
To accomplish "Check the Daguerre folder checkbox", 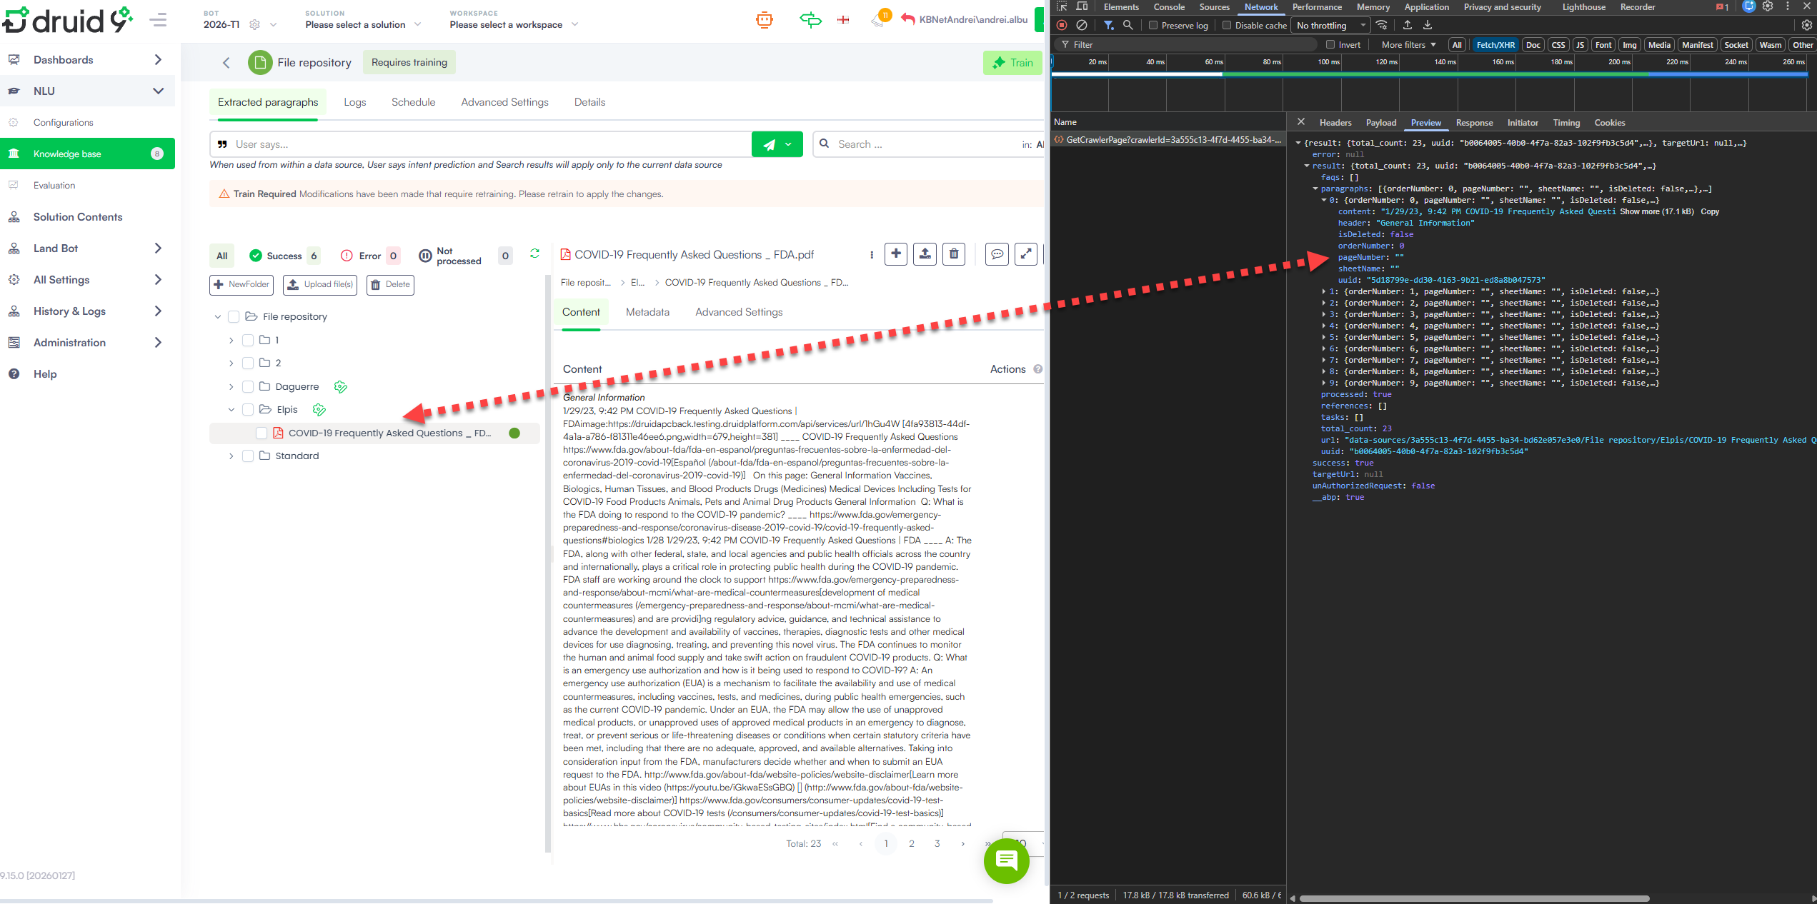I will tap(248, 386).
